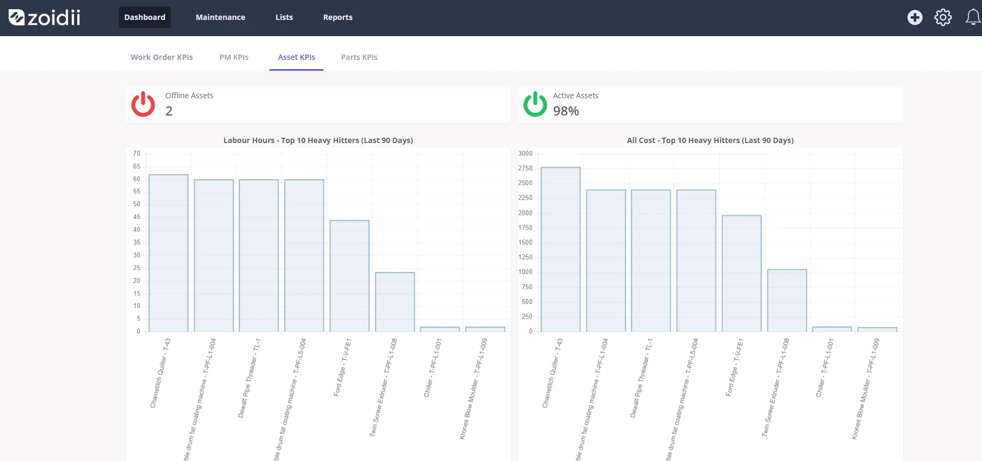Click the red Offline Assets power icon
Image resolution: width=982 pixels, height=461 pixels.
pos(143,104)
